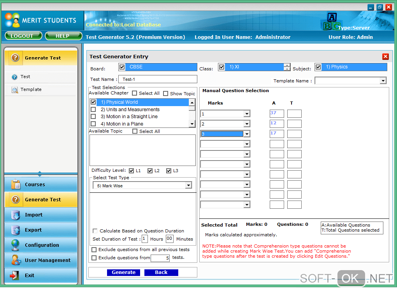The height and width of the screenshot is (288, 397).
Task: Open the Configuration sidebar section
Action: (41, 245)
